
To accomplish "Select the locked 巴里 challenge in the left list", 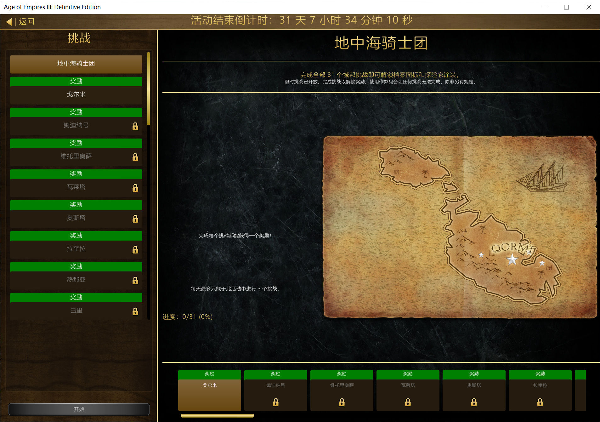I will coord(76,311).
